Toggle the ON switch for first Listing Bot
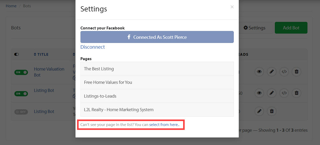 click(x=21, y=93)
